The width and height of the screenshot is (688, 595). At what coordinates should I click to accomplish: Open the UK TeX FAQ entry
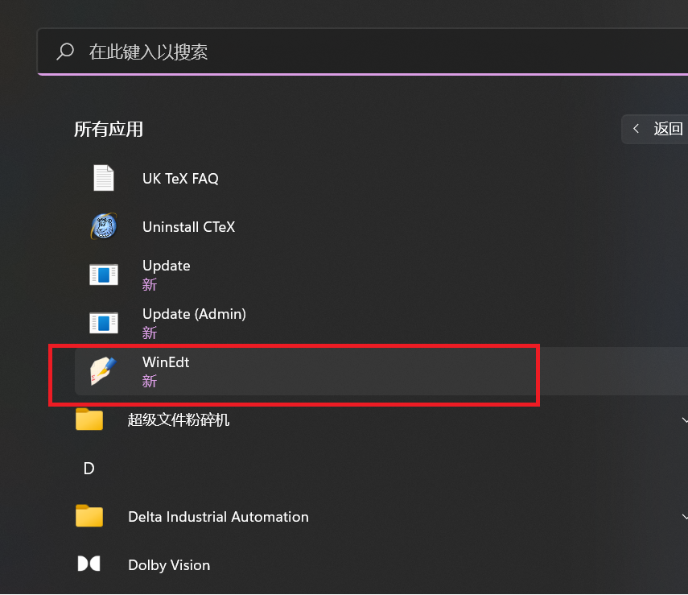180,179
